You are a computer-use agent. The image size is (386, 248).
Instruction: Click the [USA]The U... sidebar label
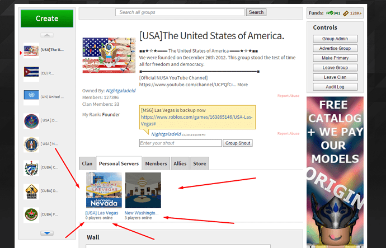52,50
